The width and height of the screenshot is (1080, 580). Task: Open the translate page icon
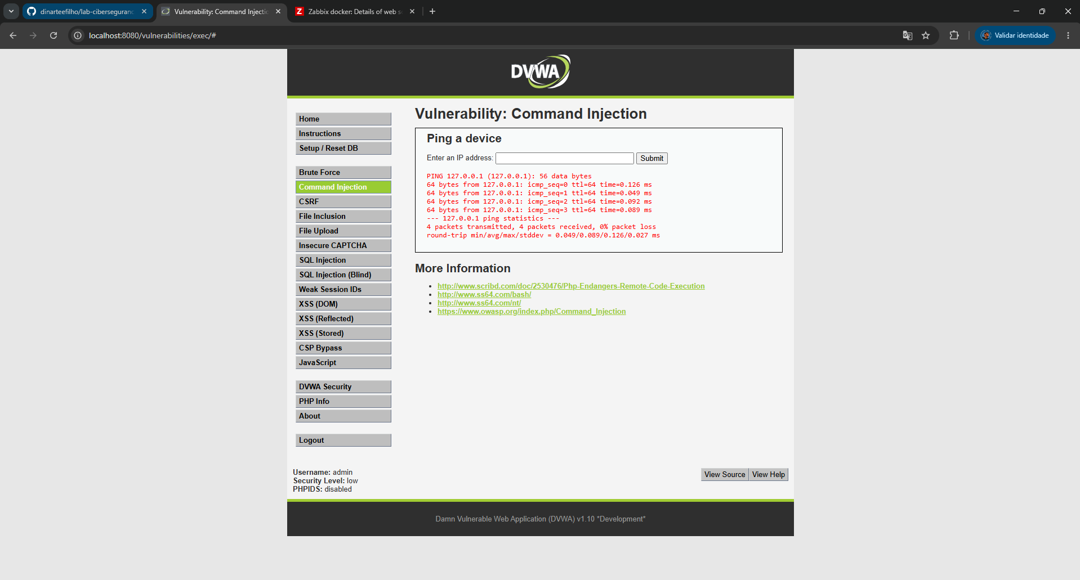[x=907, y=35]
